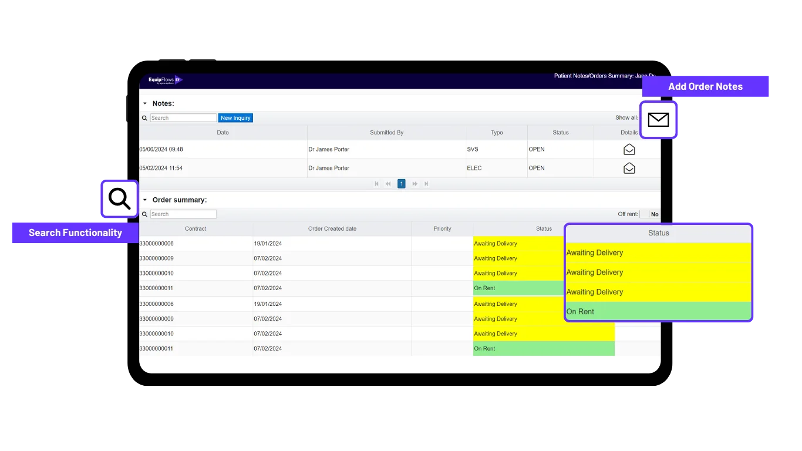
Task: Toggle the Off rent switch showing No
Action: [x=649, y=214]
